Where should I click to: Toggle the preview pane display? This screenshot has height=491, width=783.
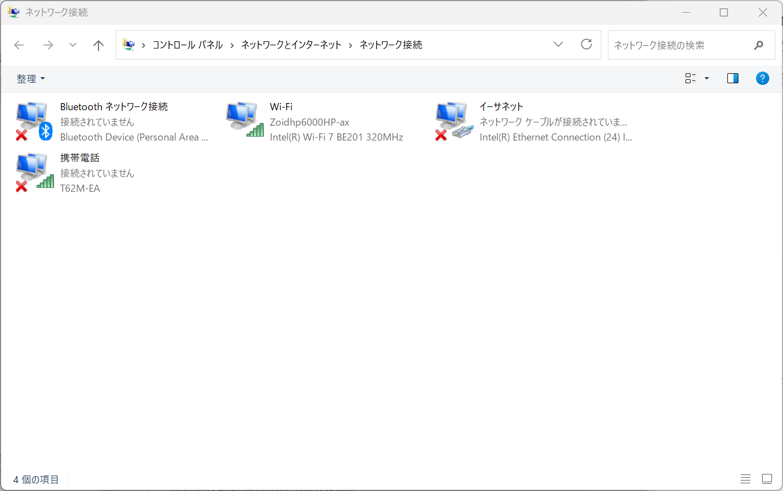732,78
